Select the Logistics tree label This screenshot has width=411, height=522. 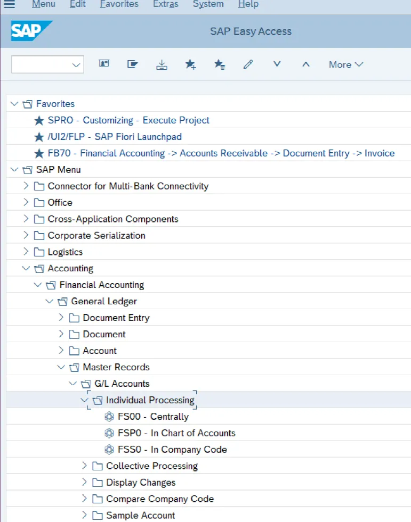[x=65, y=252]
